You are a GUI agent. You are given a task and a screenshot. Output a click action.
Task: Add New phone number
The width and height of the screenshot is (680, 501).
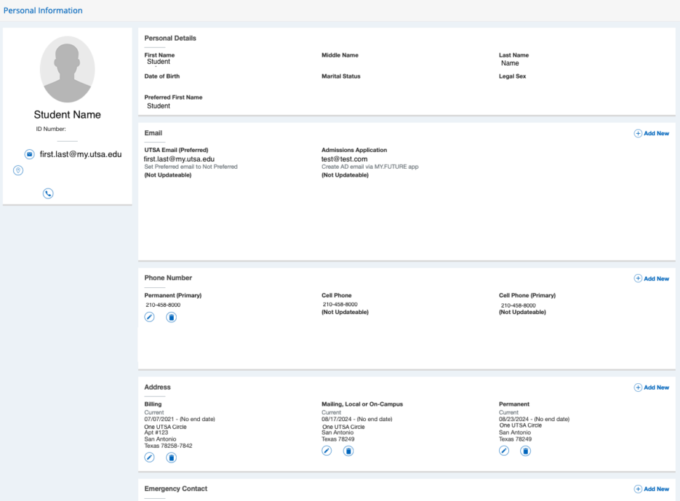point(651,278)
